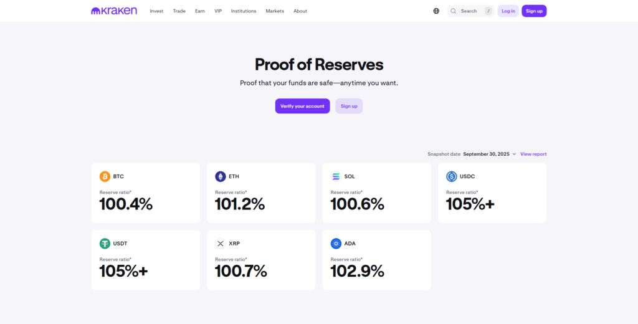638x324 pixels.
Task: Click 'Reserve ratio*' label in ADA card
Action: [346, 259]
